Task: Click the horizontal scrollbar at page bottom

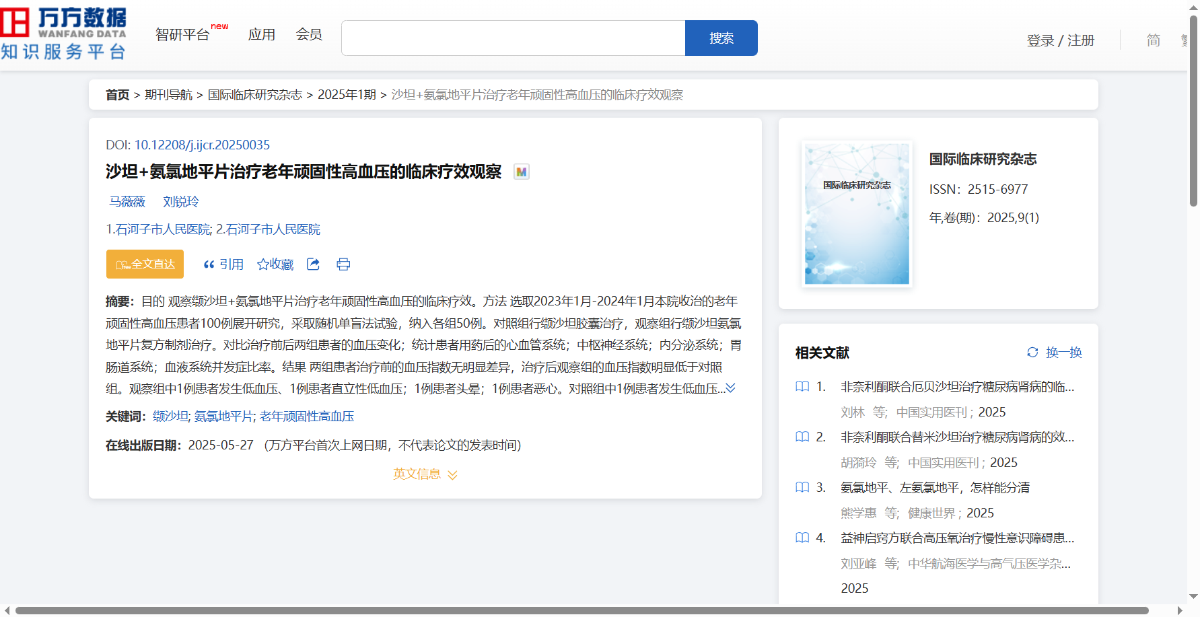Action: pos(581,610)
